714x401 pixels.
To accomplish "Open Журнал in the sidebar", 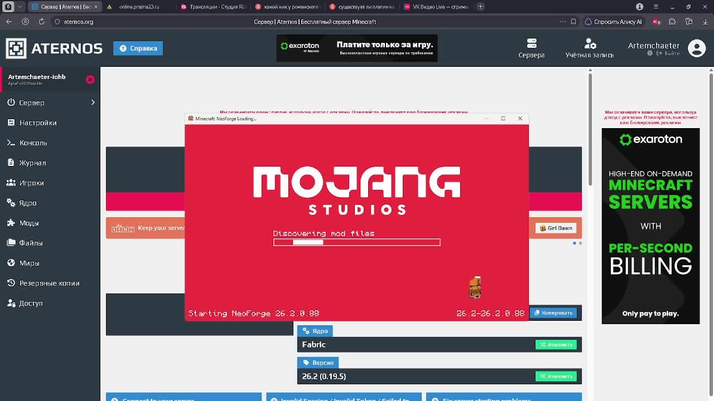I will (x=32, y=163).
